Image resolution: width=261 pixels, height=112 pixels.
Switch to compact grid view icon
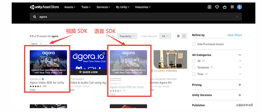click(x=184, y=36)
